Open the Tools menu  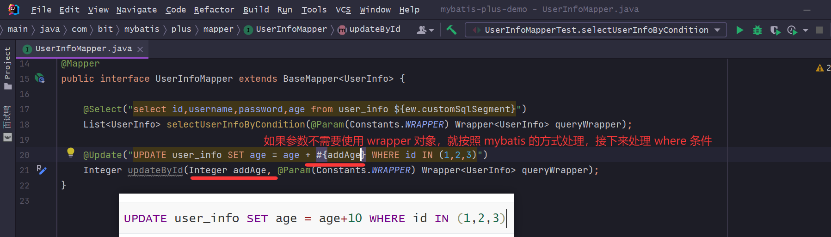pyautogui.click(x=314, y=9)
